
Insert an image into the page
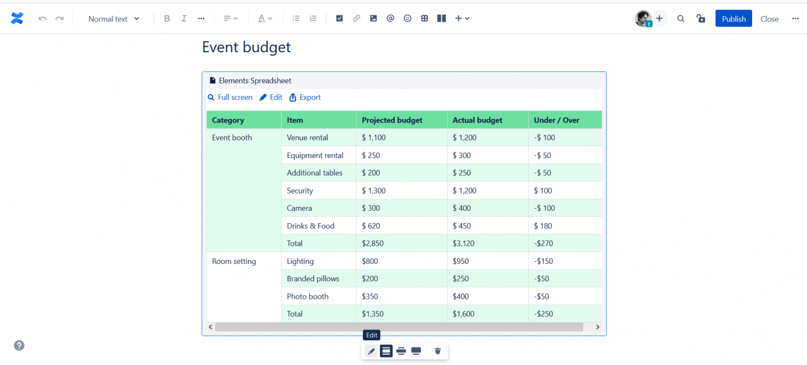pos(373,18)
